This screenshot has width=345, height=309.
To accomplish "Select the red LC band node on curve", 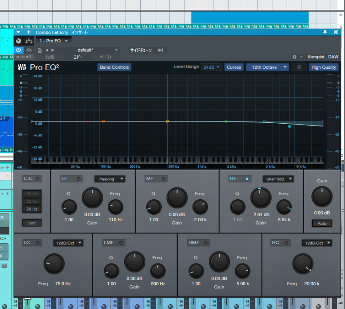I will [87, 121].
